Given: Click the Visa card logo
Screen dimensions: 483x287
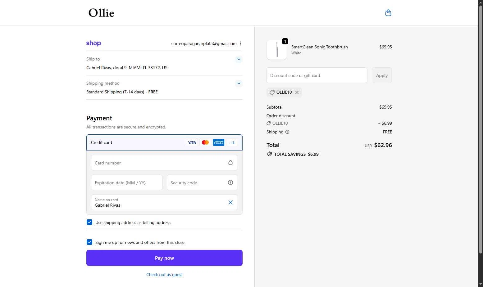Looking at the screenshot, I should 192,142.
